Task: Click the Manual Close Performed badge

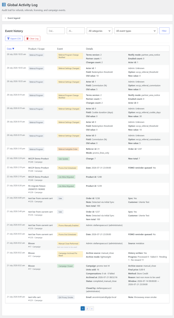Action: tap(69, 243)
